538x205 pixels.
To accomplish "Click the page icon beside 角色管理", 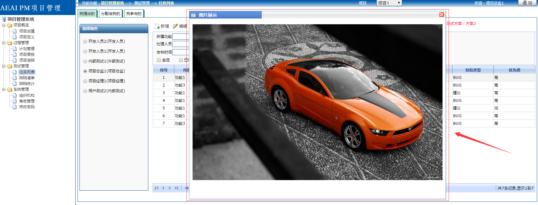I will 15,101.
